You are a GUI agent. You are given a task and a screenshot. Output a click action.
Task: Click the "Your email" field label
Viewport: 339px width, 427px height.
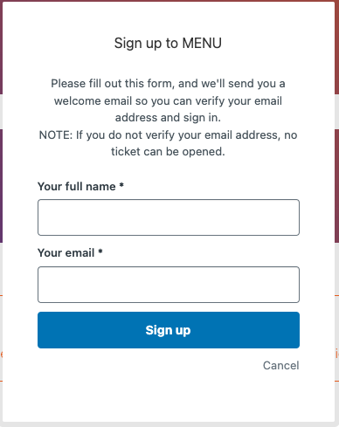pos(66,252)
